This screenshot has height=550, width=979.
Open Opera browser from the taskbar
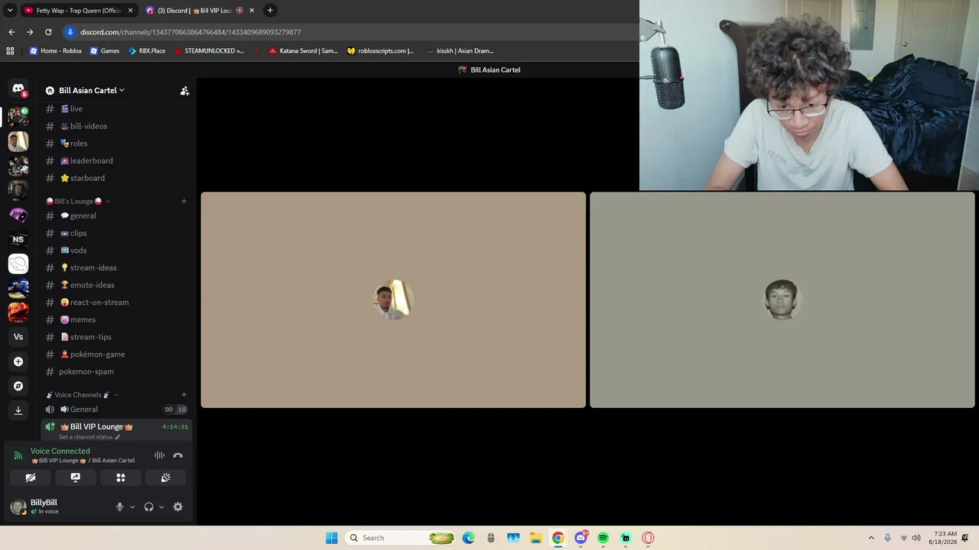(649, 538)
